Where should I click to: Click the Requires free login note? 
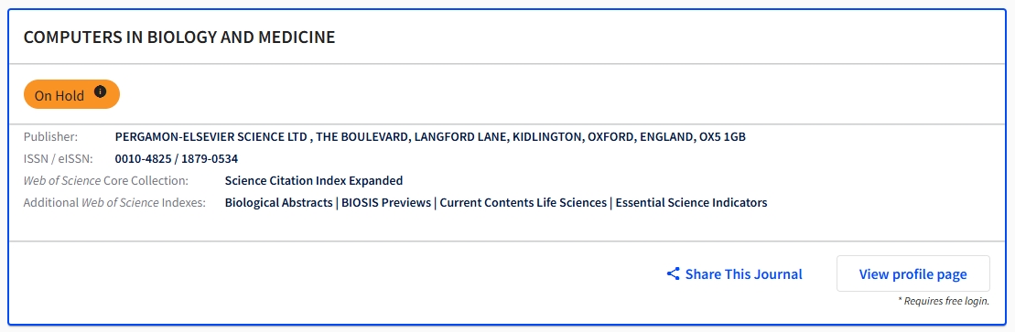[x=943, y=301]
